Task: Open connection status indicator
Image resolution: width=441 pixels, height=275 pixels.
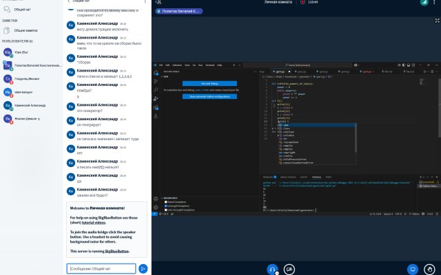Action: pyautogui.click(x=424, y=2)
